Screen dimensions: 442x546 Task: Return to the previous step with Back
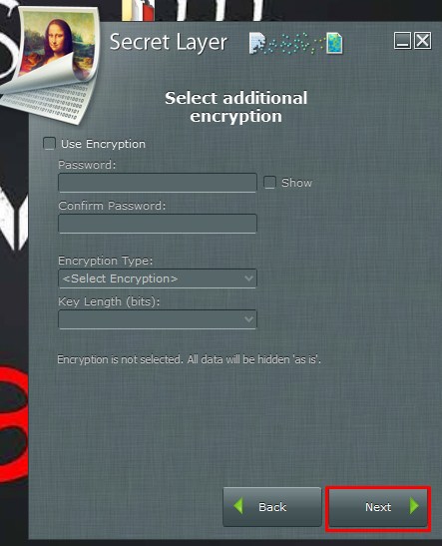click(x=272, y=507)
